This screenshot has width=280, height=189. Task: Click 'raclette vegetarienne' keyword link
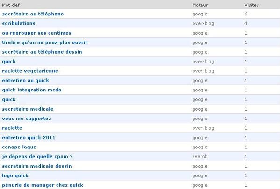point(30,71)
